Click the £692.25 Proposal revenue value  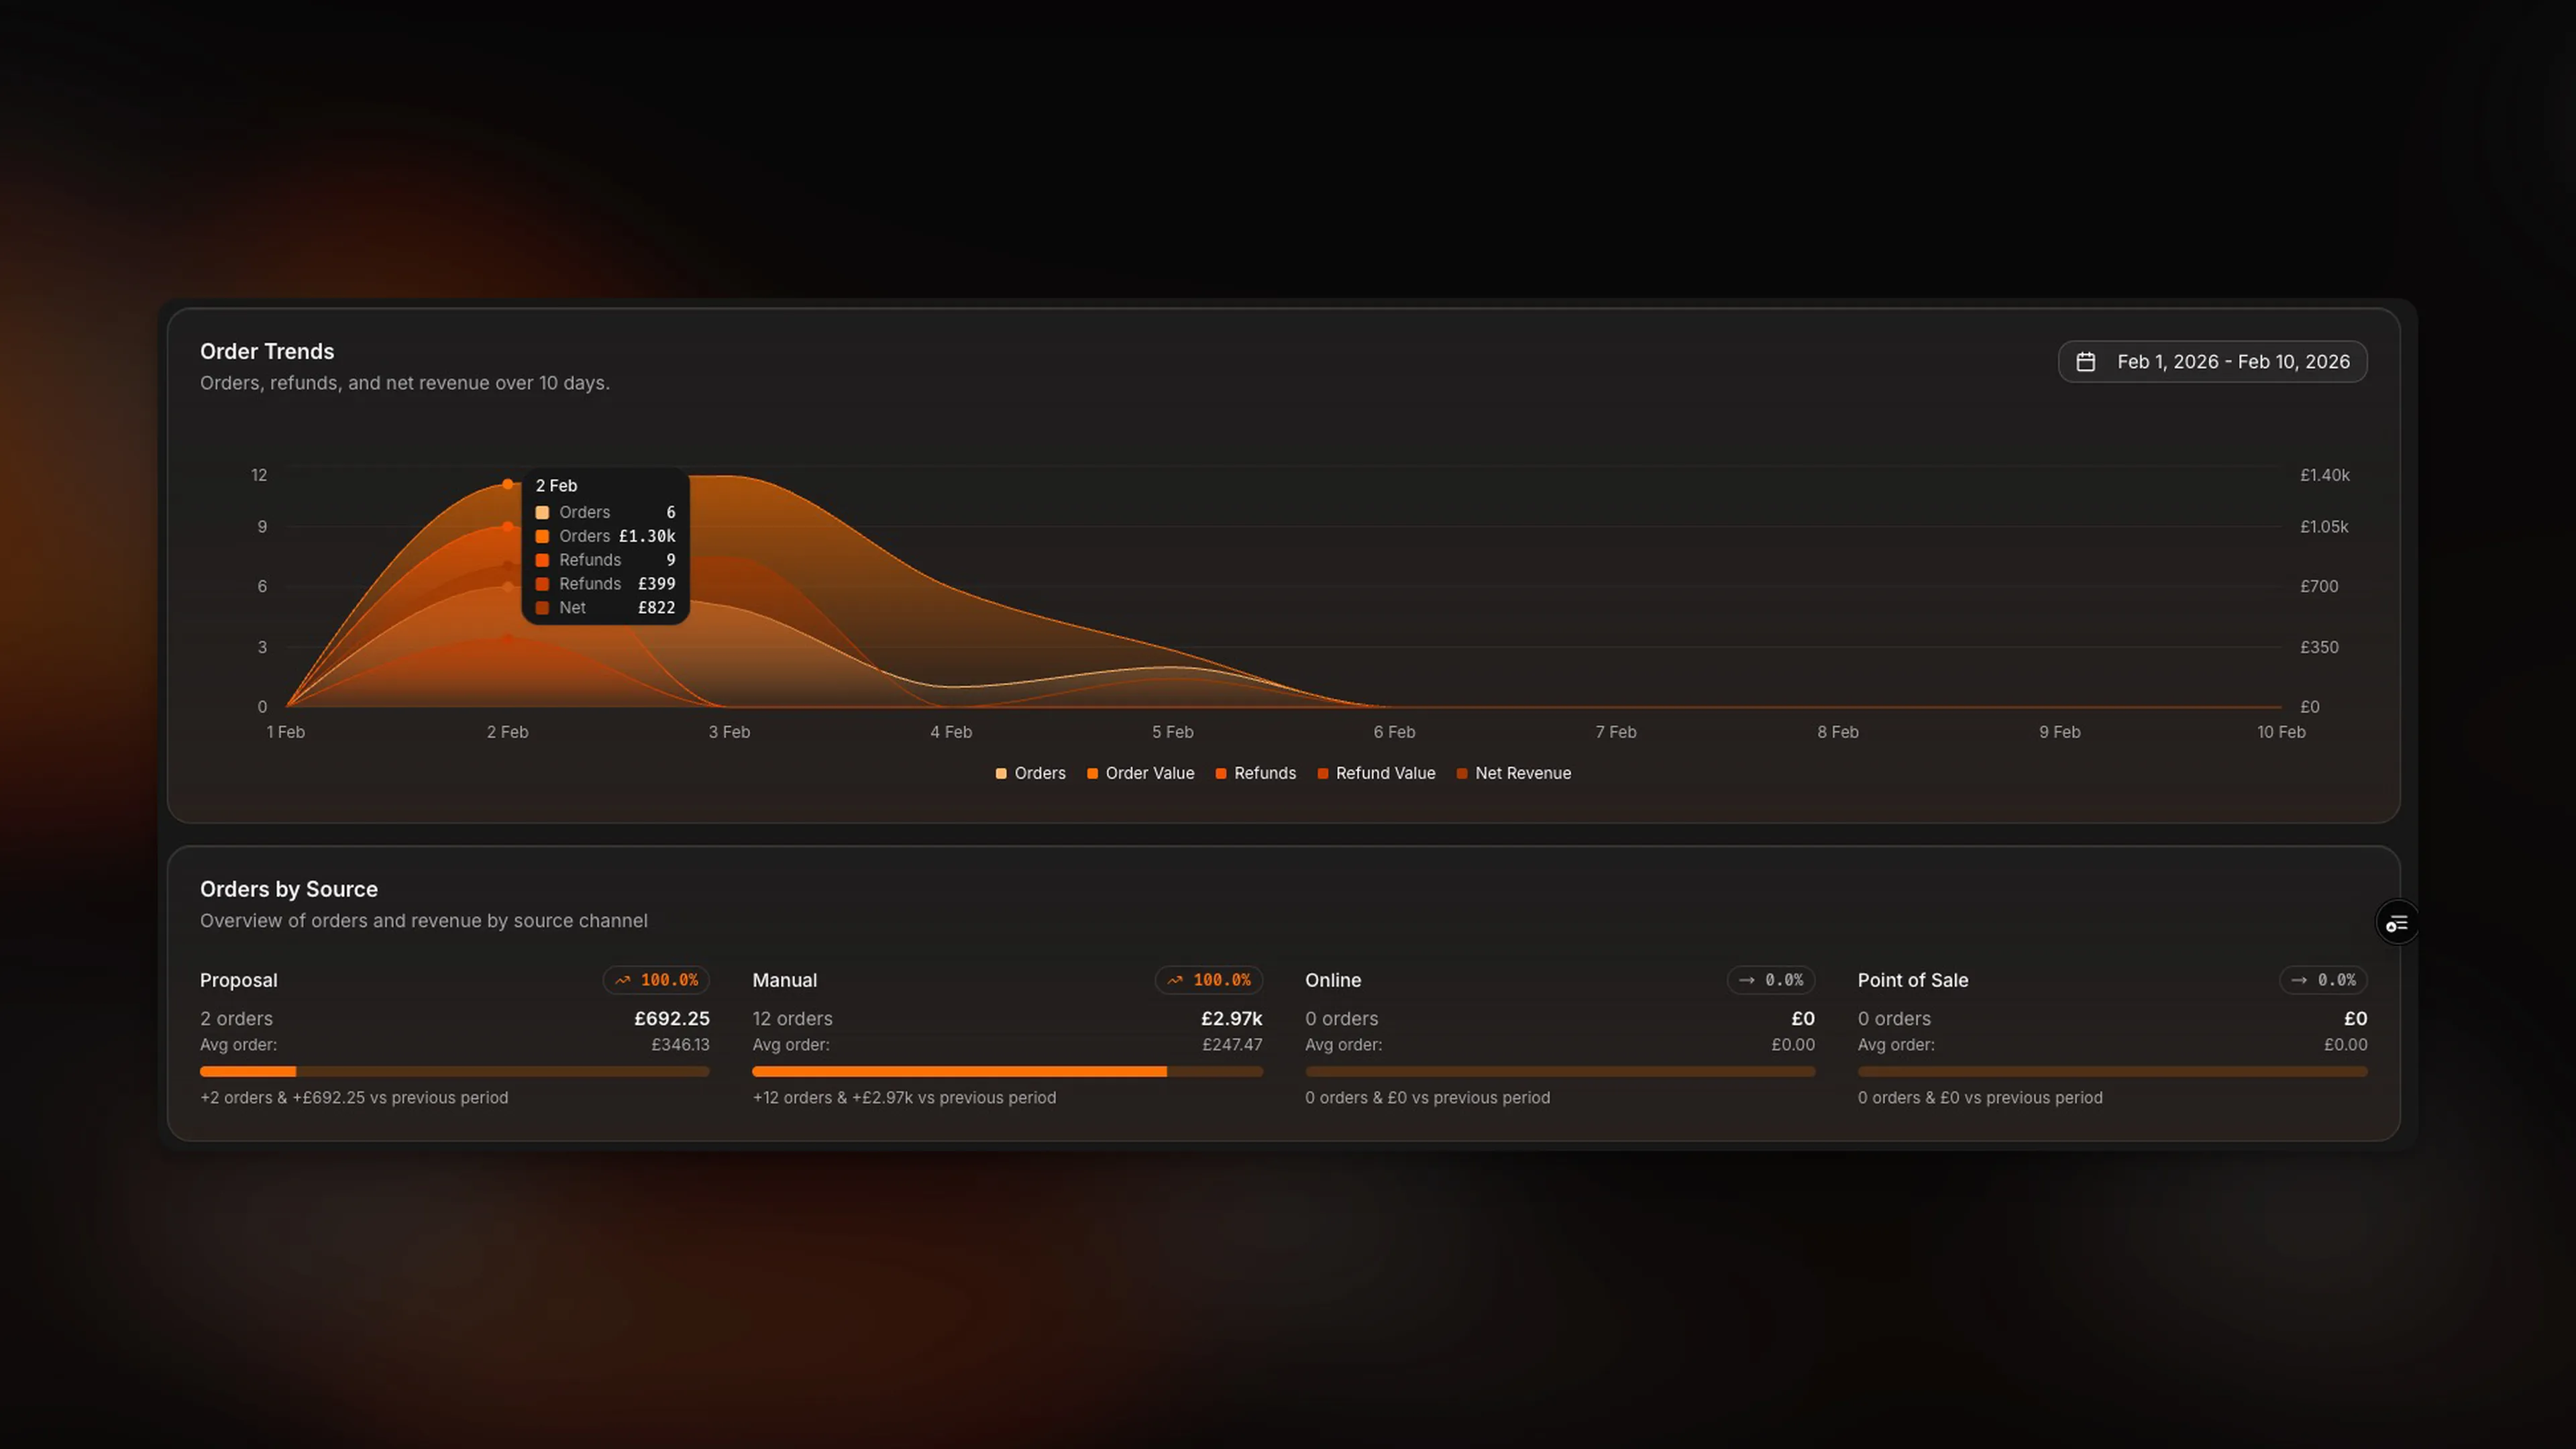tap(672, 1018)
